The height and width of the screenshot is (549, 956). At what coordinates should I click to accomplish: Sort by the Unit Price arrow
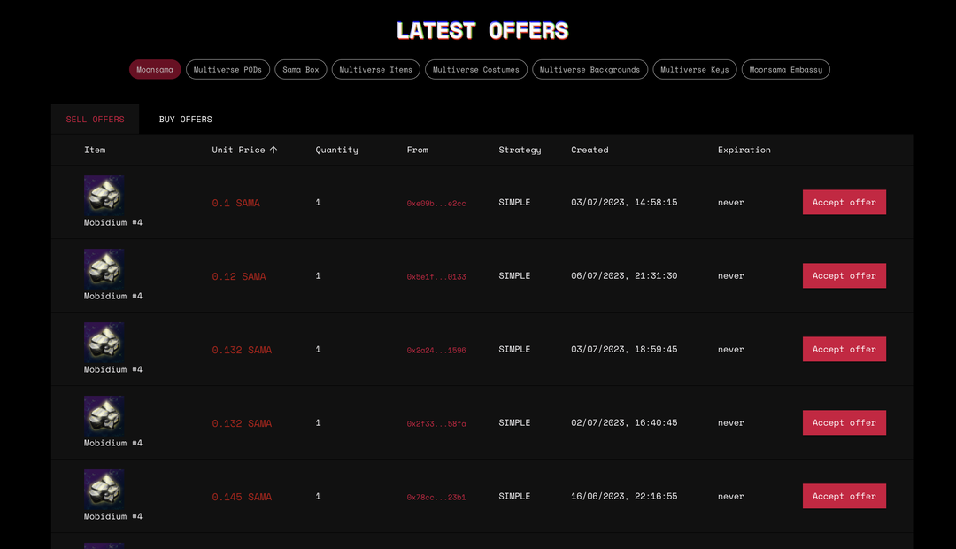pyautogui.click(x=274, y=150)
